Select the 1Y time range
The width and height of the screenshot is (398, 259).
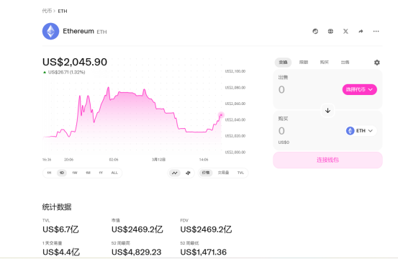point(101,173)
